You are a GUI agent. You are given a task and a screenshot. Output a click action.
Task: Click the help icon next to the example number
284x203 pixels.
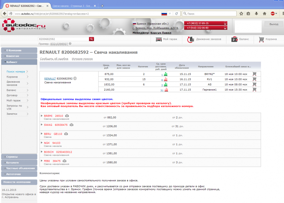click(x=70, y=44)
